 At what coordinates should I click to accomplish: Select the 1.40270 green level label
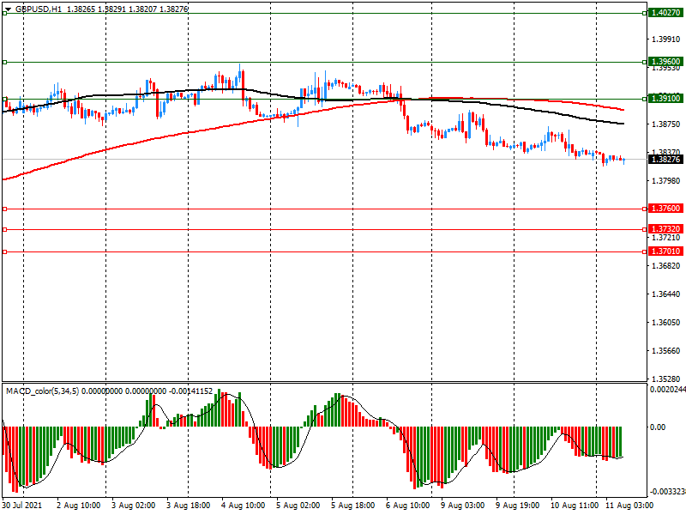[665, 13]
